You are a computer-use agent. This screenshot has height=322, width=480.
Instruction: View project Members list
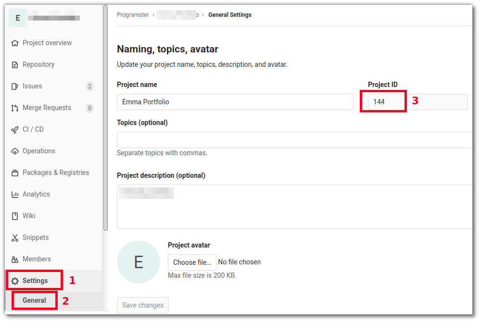(36, 259)
